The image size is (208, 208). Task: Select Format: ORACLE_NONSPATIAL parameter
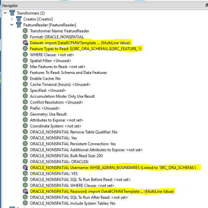[x=57, y=37]
